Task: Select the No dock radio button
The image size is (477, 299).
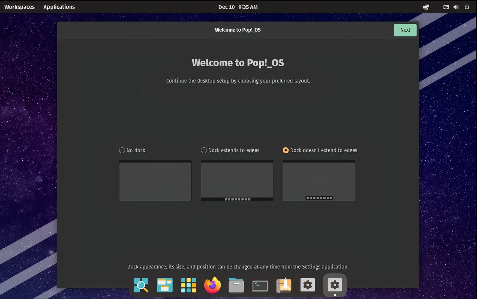Action: (x=122, y=150)
